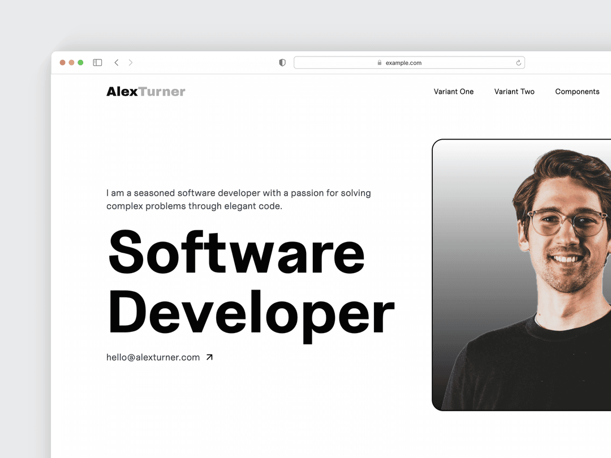
Task: Open the Variant Two page
Action: [514, 91]
